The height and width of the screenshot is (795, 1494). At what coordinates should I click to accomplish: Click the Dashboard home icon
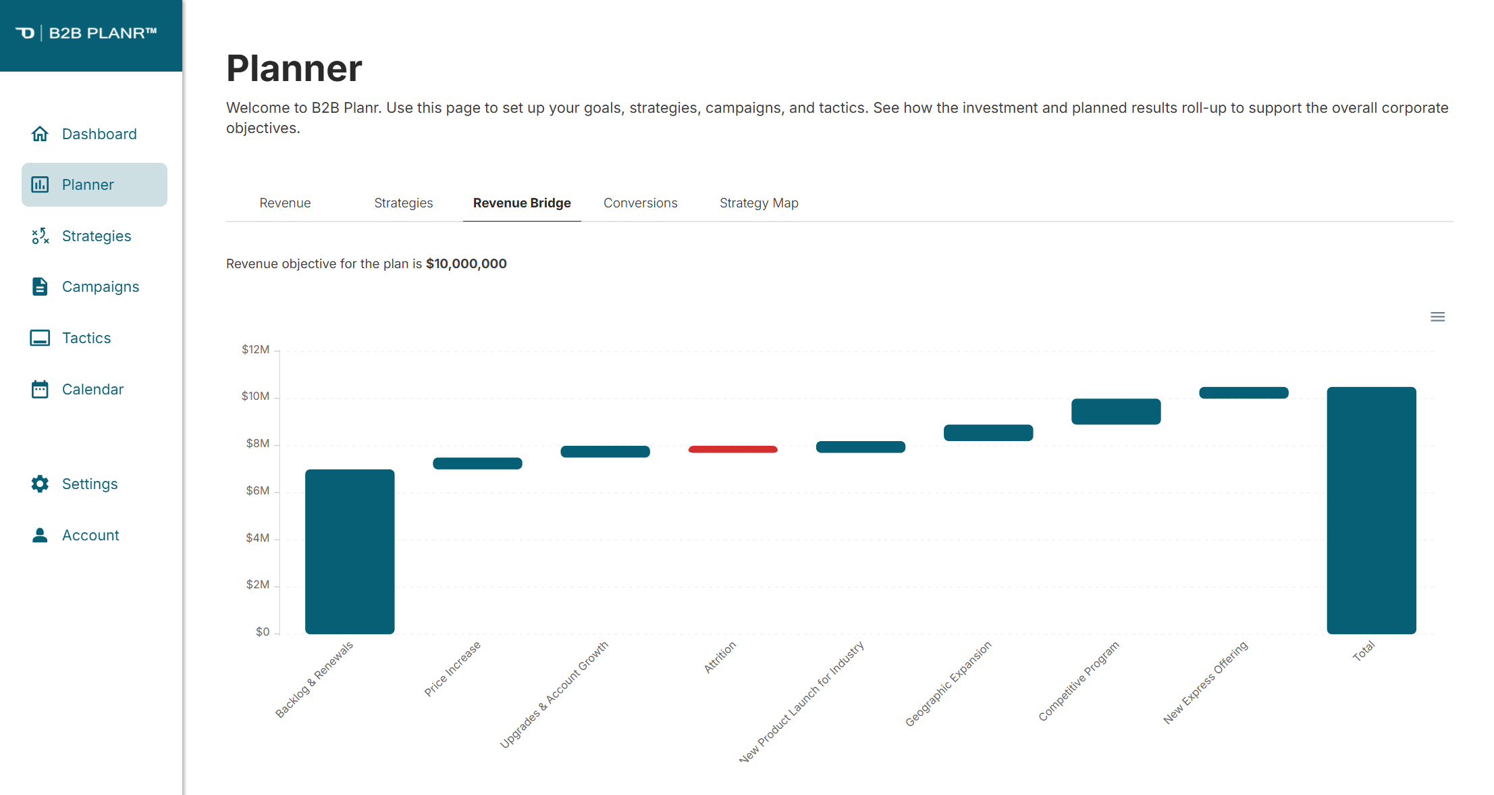[x=40, y=134]
